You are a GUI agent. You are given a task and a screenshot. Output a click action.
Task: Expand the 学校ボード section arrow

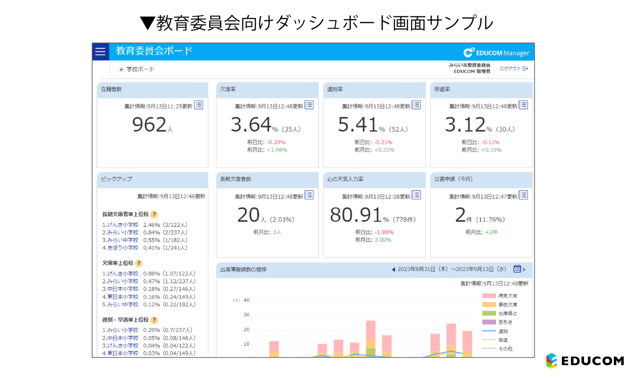pos(121,69)
